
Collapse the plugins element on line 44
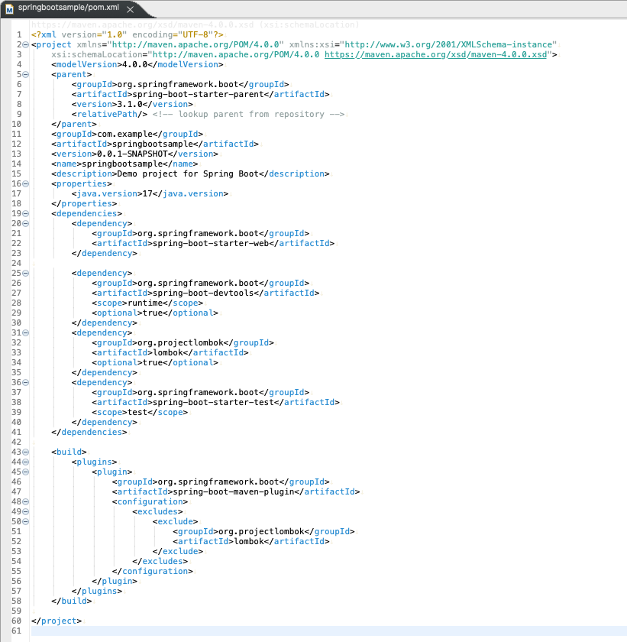[x=27, y=462]
